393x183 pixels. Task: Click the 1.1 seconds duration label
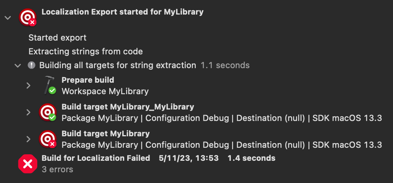click(225, 65)
